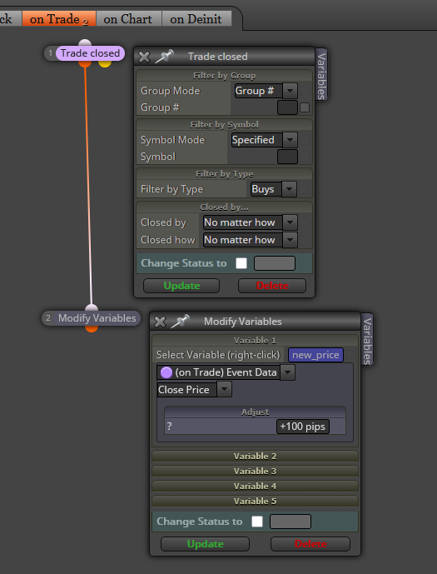Click the top input connector of Trade closed
Image resolution: width=437 pixels, height=574 pixels.
pyautogui.click(x=85, y=42)
